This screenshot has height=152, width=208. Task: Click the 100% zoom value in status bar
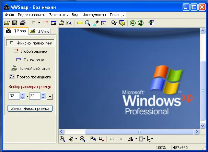pos(161,148)
